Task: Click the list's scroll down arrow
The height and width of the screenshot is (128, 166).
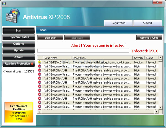Action: pos(160,108)
